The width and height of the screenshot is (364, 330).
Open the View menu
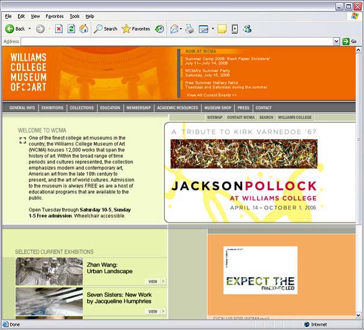(35, 16)
